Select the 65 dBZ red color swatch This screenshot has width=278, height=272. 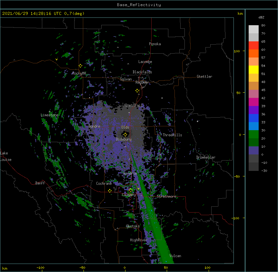click(x=253, y=45)
